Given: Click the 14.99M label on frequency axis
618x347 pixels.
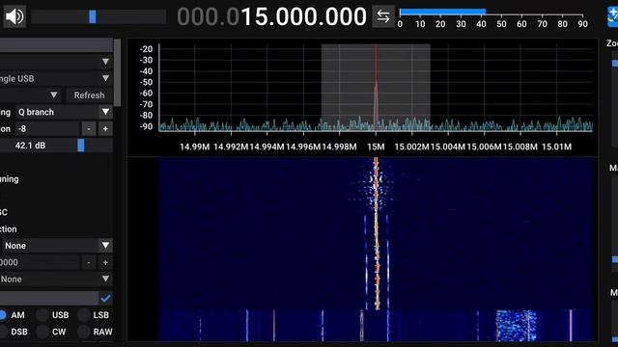Looking at the screenshot, I should [x=195, y=147].
